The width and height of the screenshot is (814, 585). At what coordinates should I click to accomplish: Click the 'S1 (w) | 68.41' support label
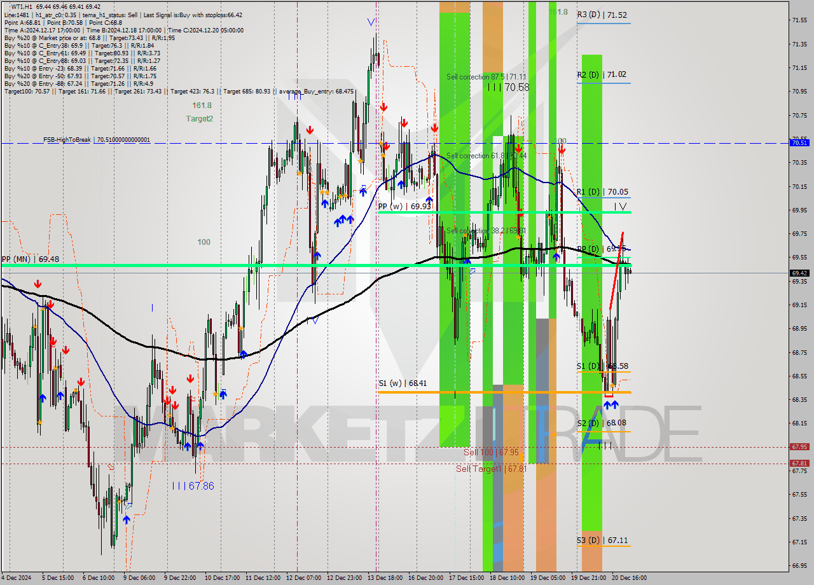coord(403,383)
